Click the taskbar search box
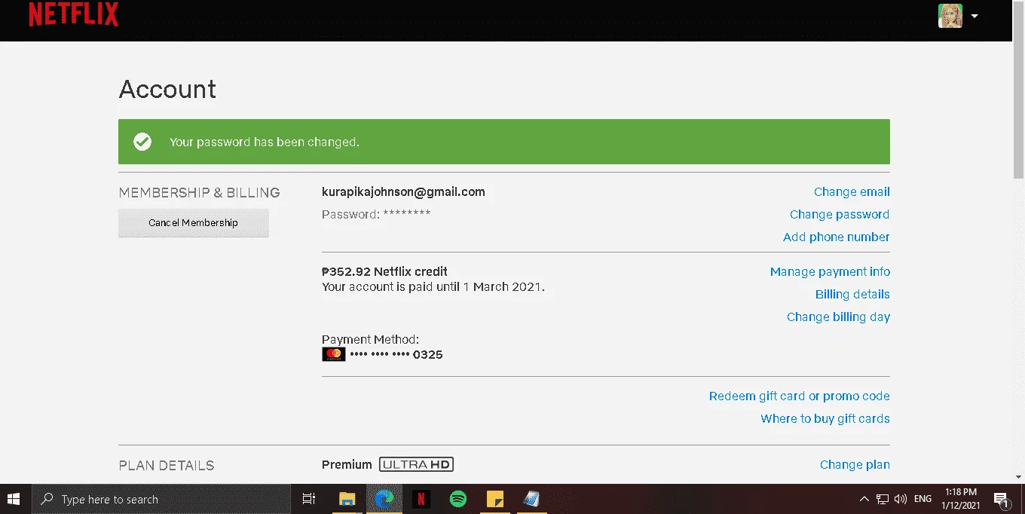Viewport: 1025px width, 514px height. coord(161,499)
